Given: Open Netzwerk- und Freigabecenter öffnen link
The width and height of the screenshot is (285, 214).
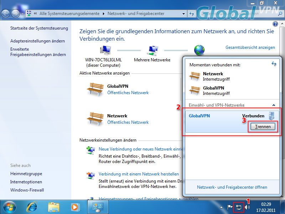Looking at the screenshot, I should click(x=232, y=187).
